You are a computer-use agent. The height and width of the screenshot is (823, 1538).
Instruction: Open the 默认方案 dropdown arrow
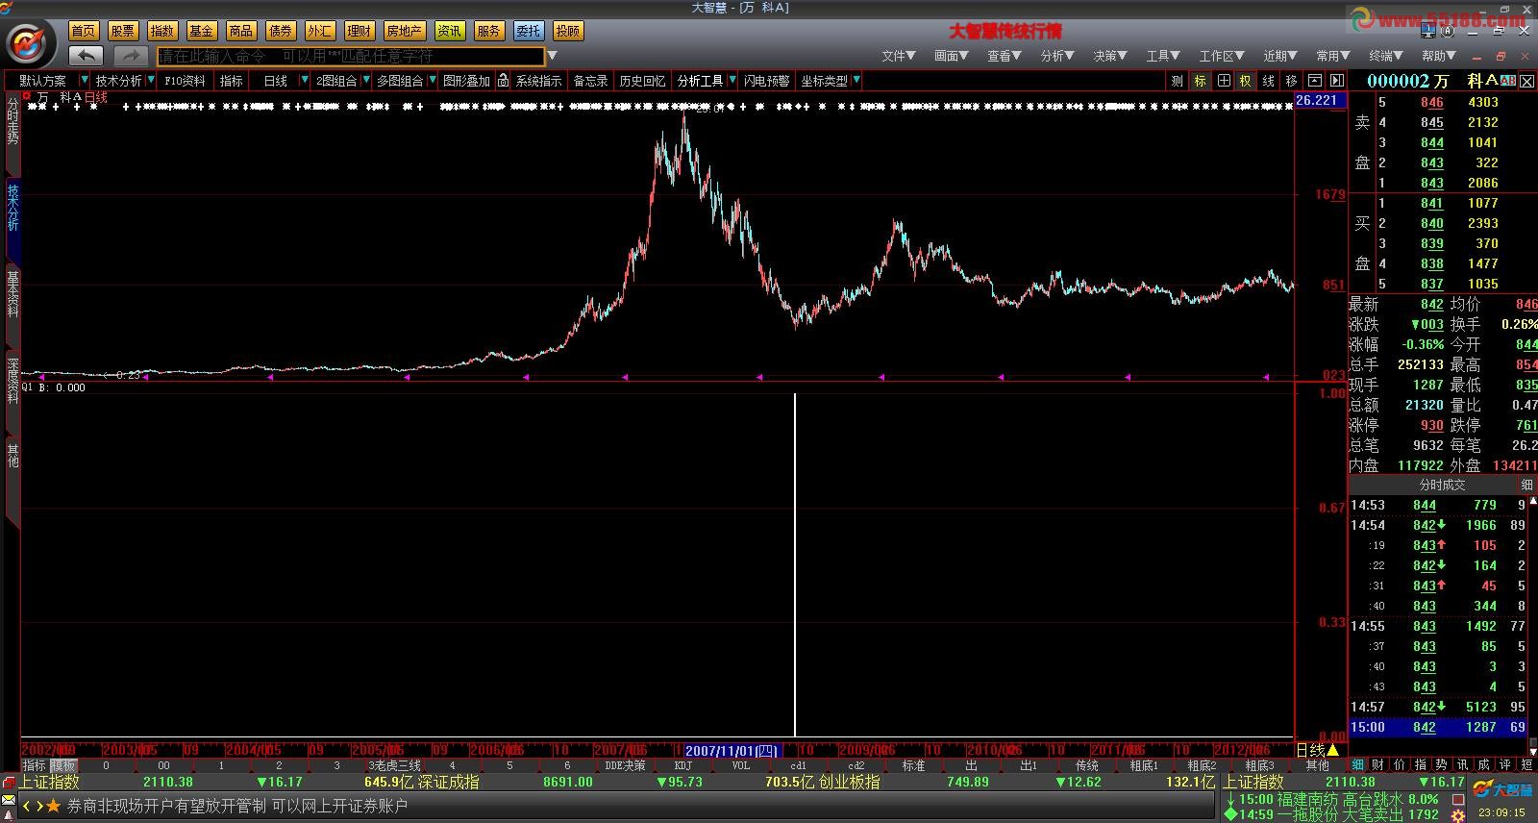(x=85, y=81)
